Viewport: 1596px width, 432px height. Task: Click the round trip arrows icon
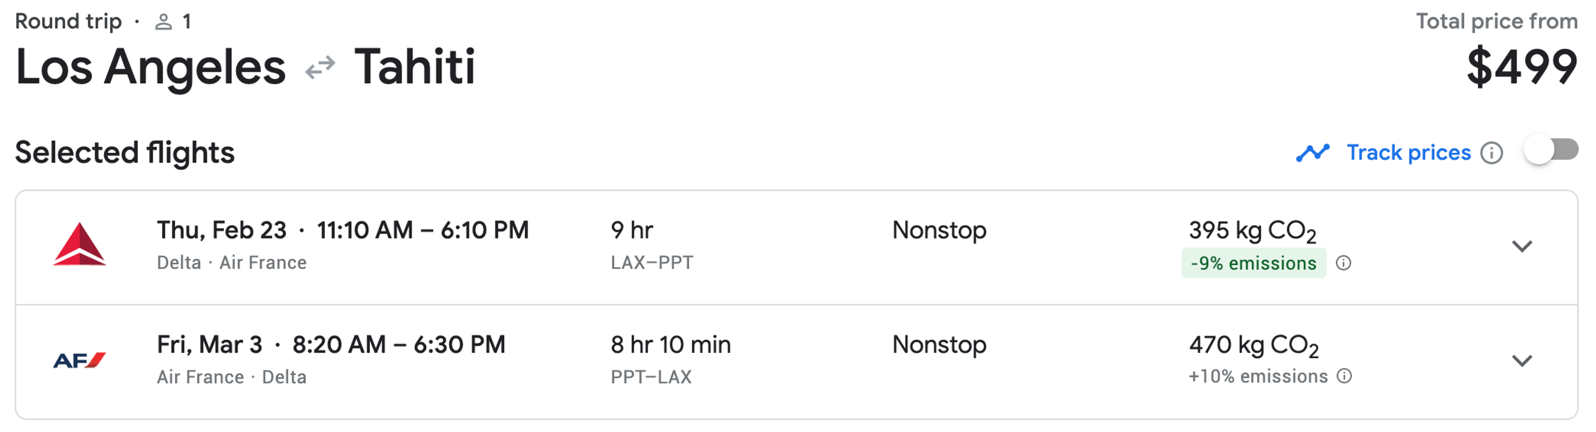point(320,68)
